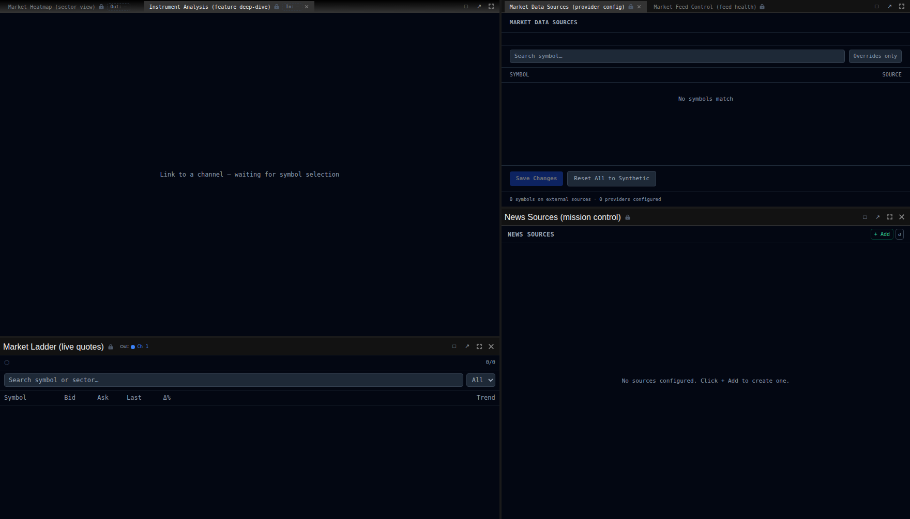
Task: Close the Market Ladder panel
Action: coord(491,347)
